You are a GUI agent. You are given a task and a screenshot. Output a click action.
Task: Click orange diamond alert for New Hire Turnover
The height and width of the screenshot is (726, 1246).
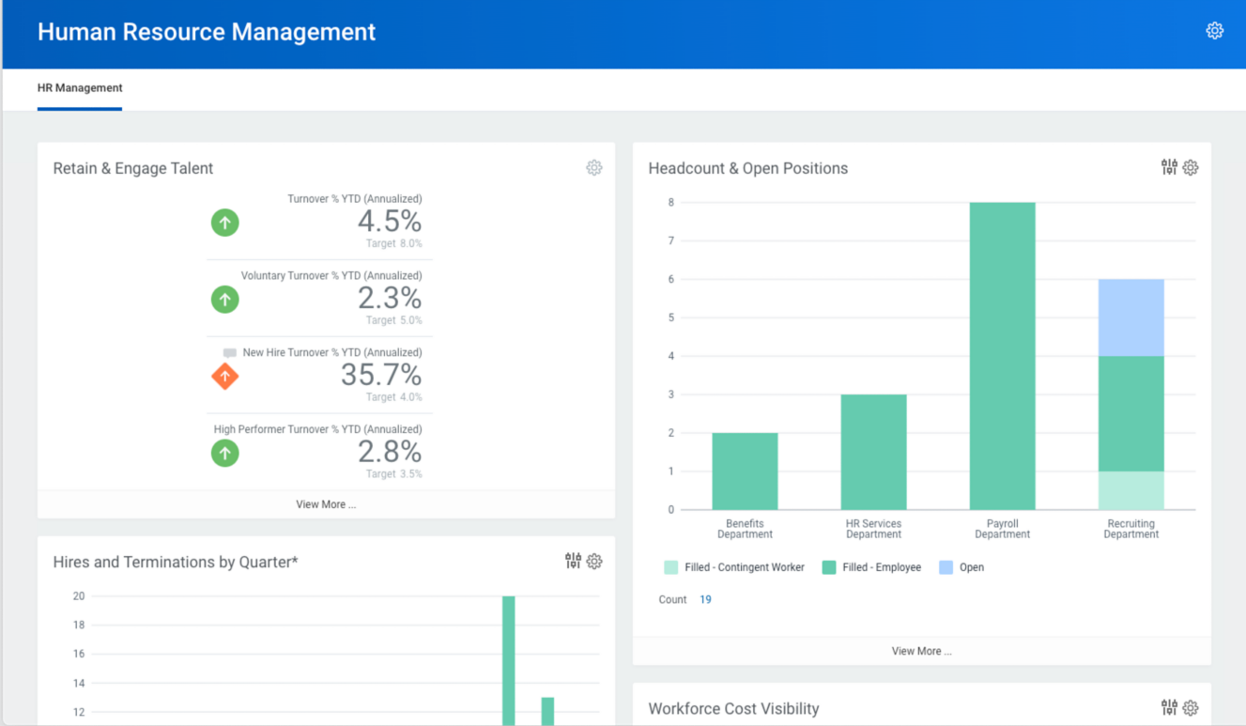tap(224, 377)
